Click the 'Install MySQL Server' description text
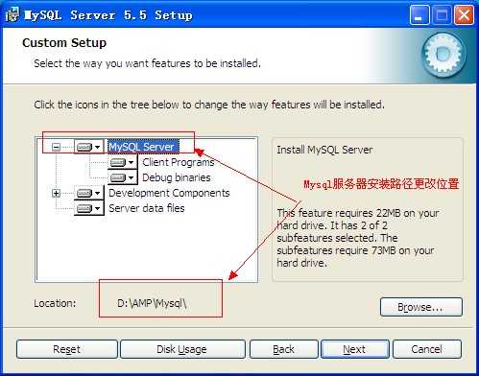 tap(324, 150)
